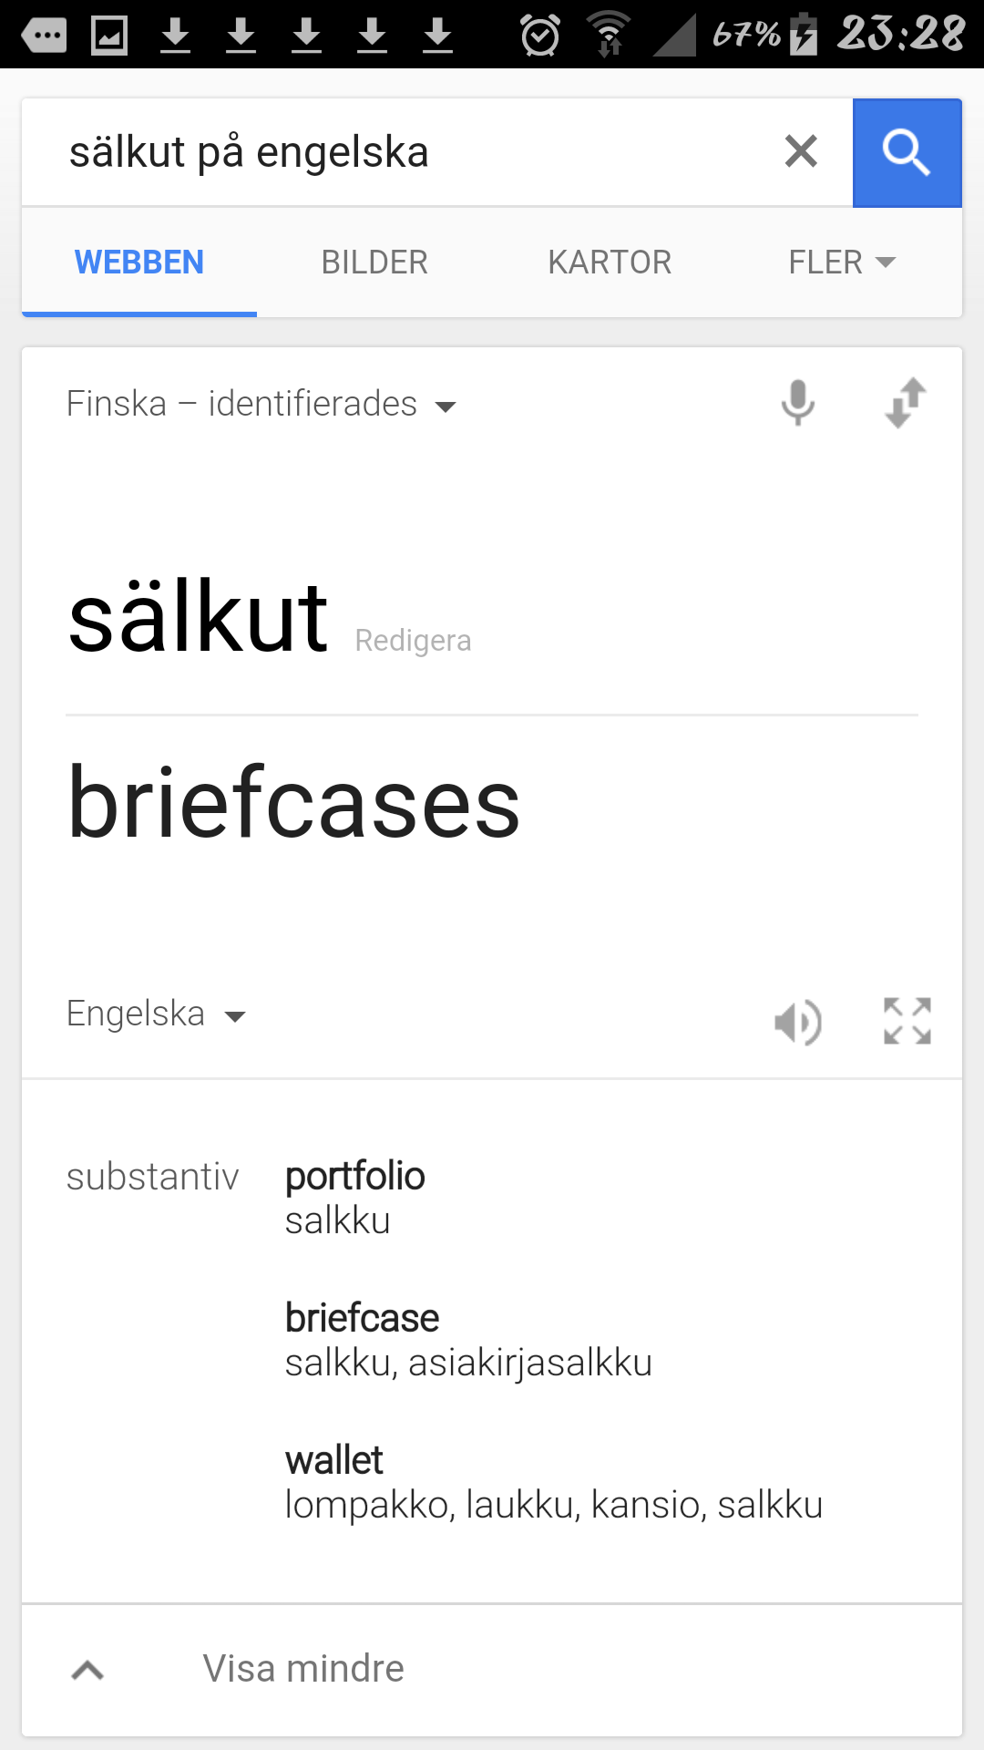
Task: Tap the alarm clock status icon
Action: 539,36
